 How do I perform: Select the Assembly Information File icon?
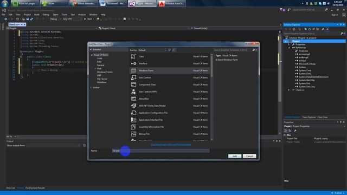[x=133, y=127]
